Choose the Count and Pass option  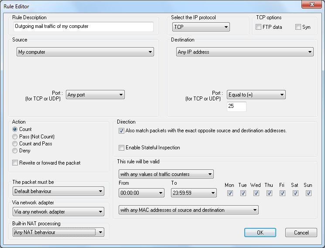coord(15,144)
